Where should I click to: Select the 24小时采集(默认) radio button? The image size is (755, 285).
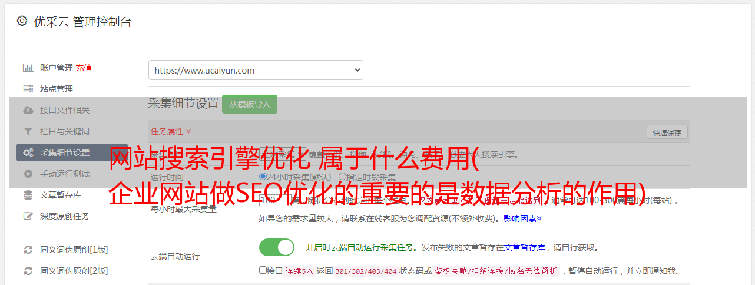pos(263,177)
